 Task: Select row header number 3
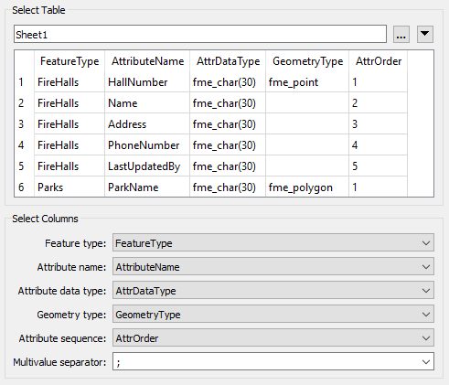click(x=24, y=124)
